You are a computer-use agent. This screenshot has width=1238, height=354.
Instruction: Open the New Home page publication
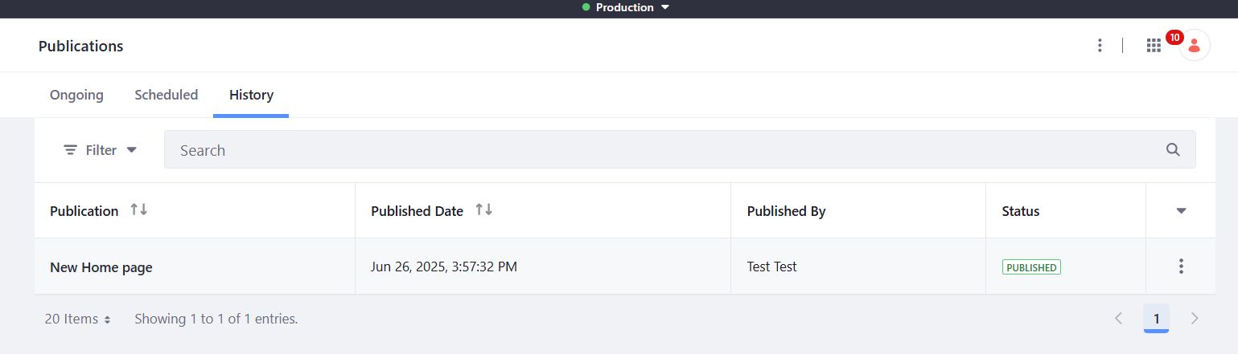(101, 267)
